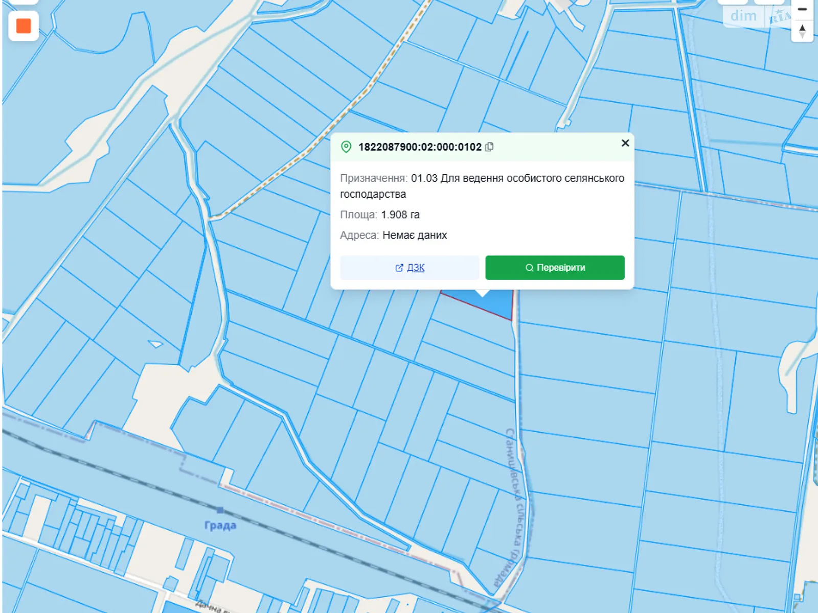Reset map bearing with compass arrow
Image resolution: width=818 pixels, height=613 pixels.
pyautogui.click(x=802, y=31)
